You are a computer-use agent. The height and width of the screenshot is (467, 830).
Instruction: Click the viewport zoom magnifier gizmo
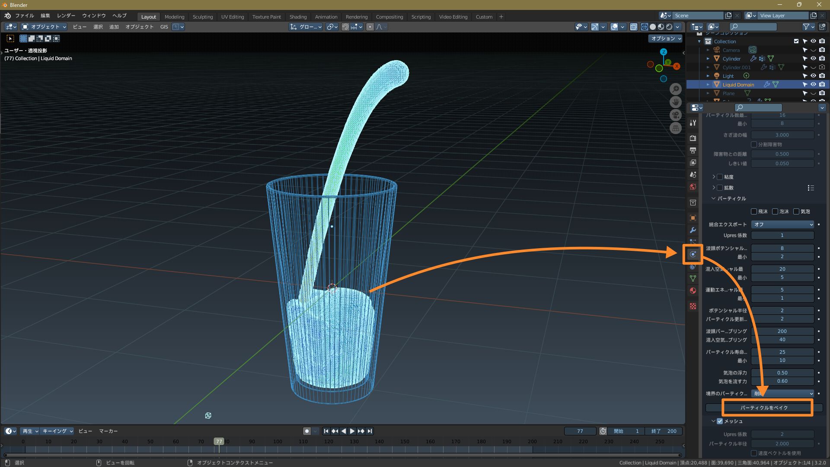676,89
